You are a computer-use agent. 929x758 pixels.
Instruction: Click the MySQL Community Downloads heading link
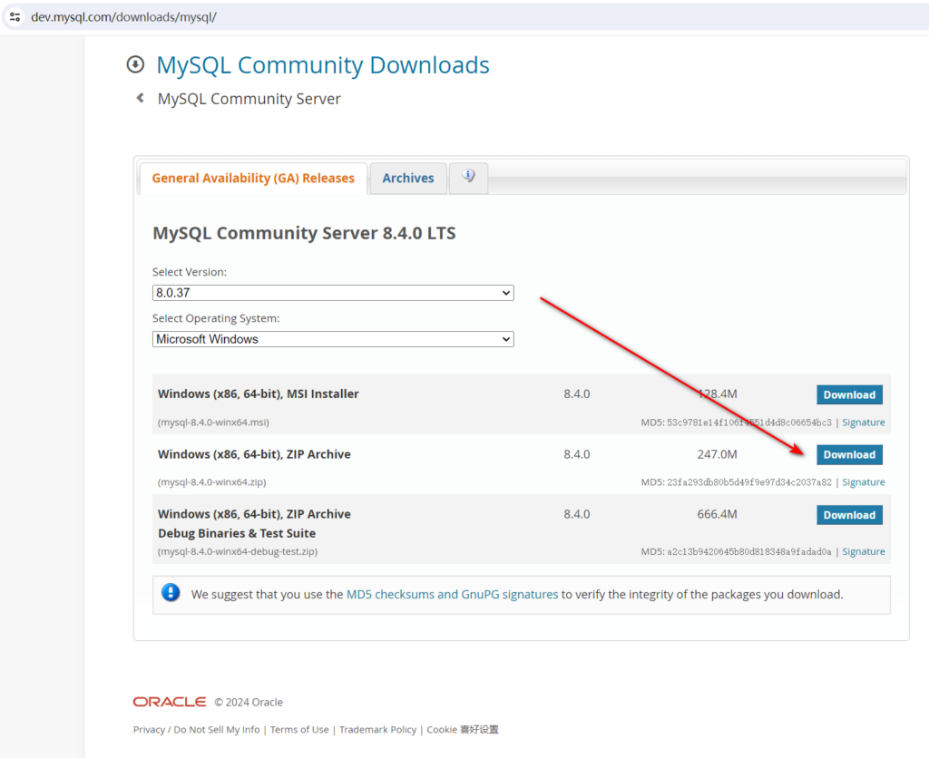(x=323, y=65)
